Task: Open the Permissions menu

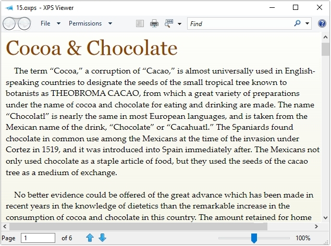Action: tap(85, 23)
